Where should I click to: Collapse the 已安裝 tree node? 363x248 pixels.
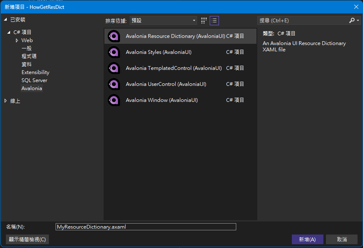pyautogui.click(x=5, y=20)
